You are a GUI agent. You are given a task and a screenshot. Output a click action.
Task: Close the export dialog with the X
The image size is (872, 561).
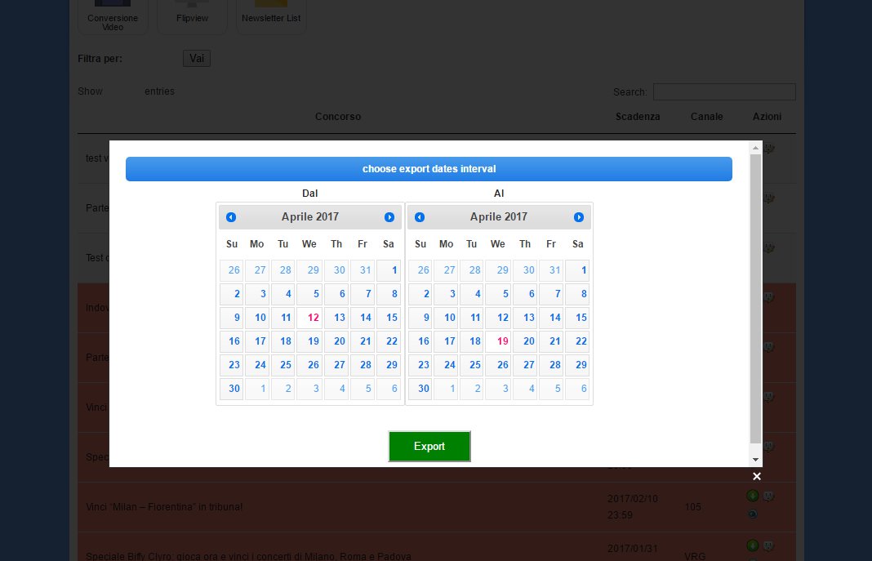pos(757,476)
